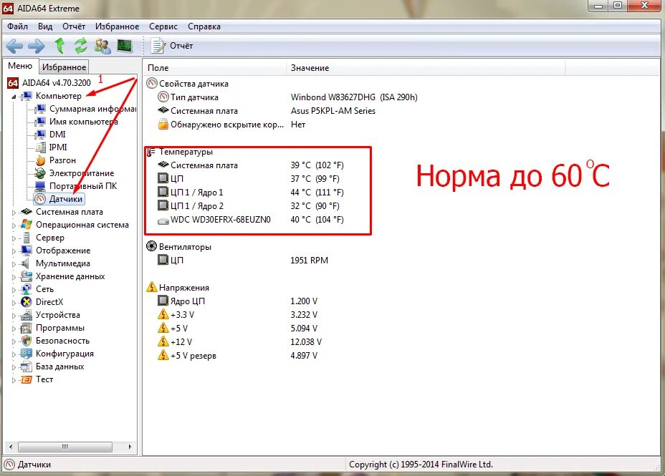Click the Asus P5KPL-AM Series value
The width and height of the screenshot is (665, 476).
click(x=333, y=111)
